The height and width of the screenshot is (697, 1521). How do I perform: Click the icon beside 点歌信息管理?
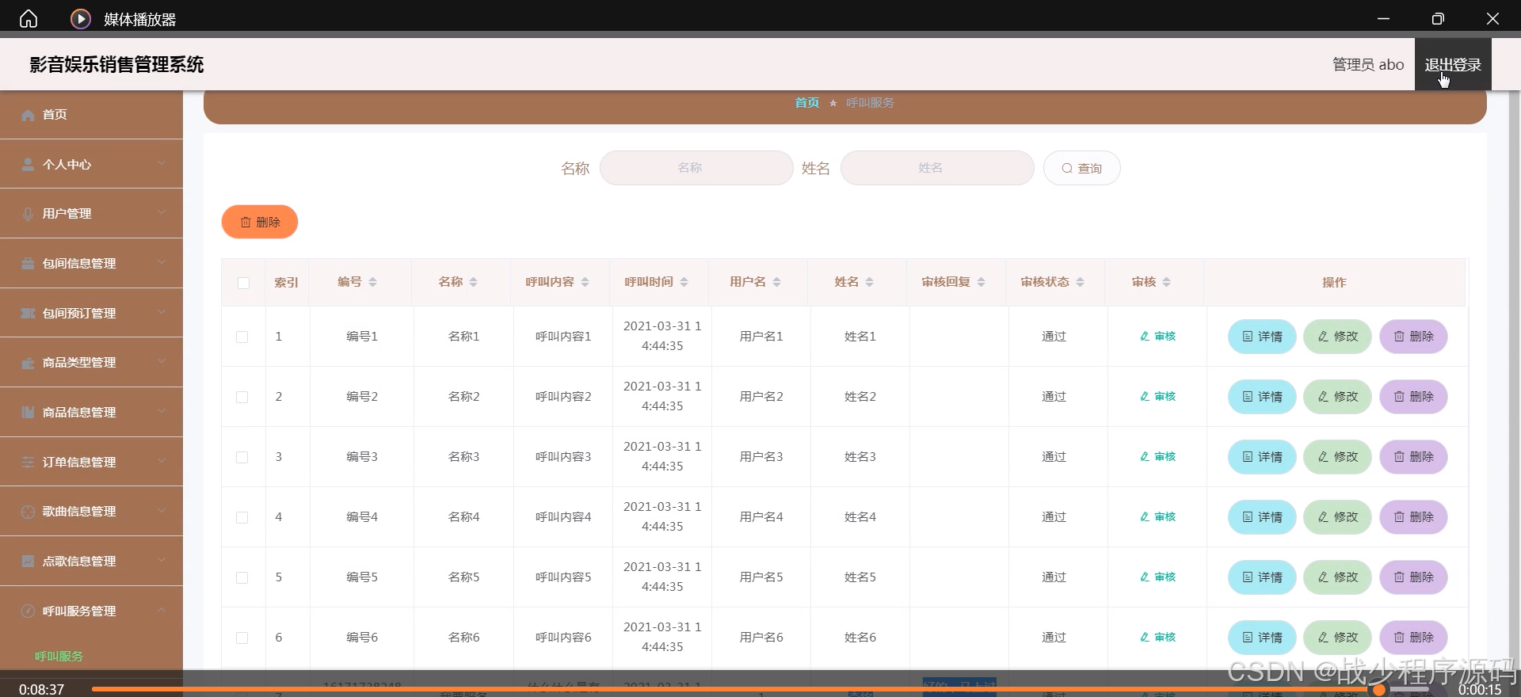coord(28,561)
